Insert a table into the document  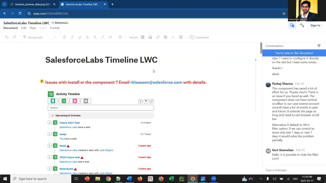[x=181, y=37]
